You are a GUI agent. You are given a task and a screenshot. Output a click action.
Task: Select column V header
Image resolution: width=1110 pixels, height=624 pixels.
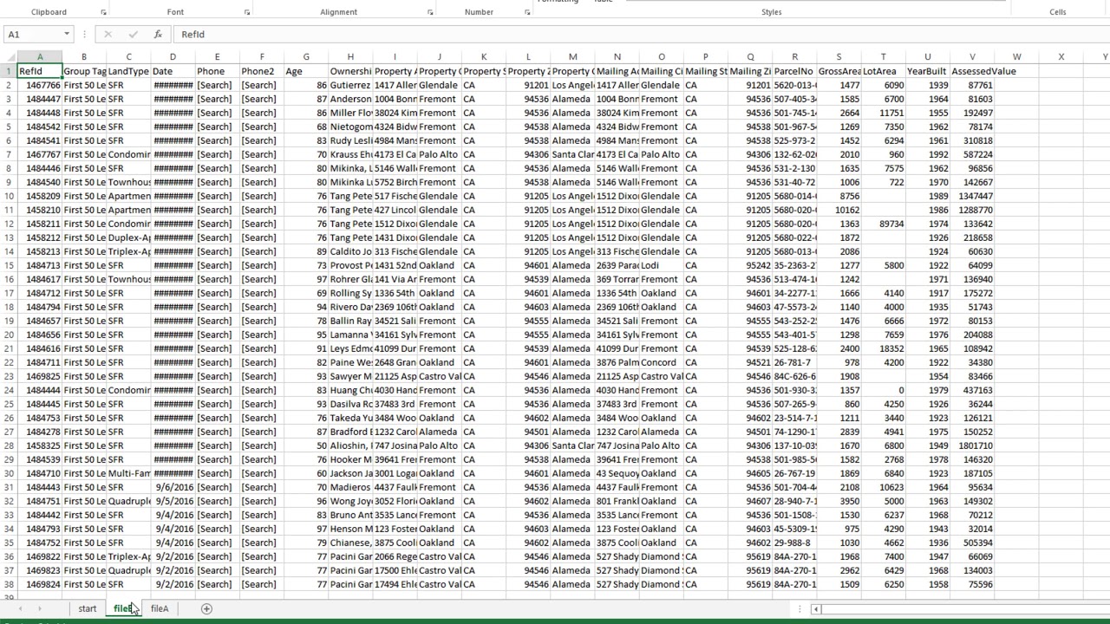(972, 57)
